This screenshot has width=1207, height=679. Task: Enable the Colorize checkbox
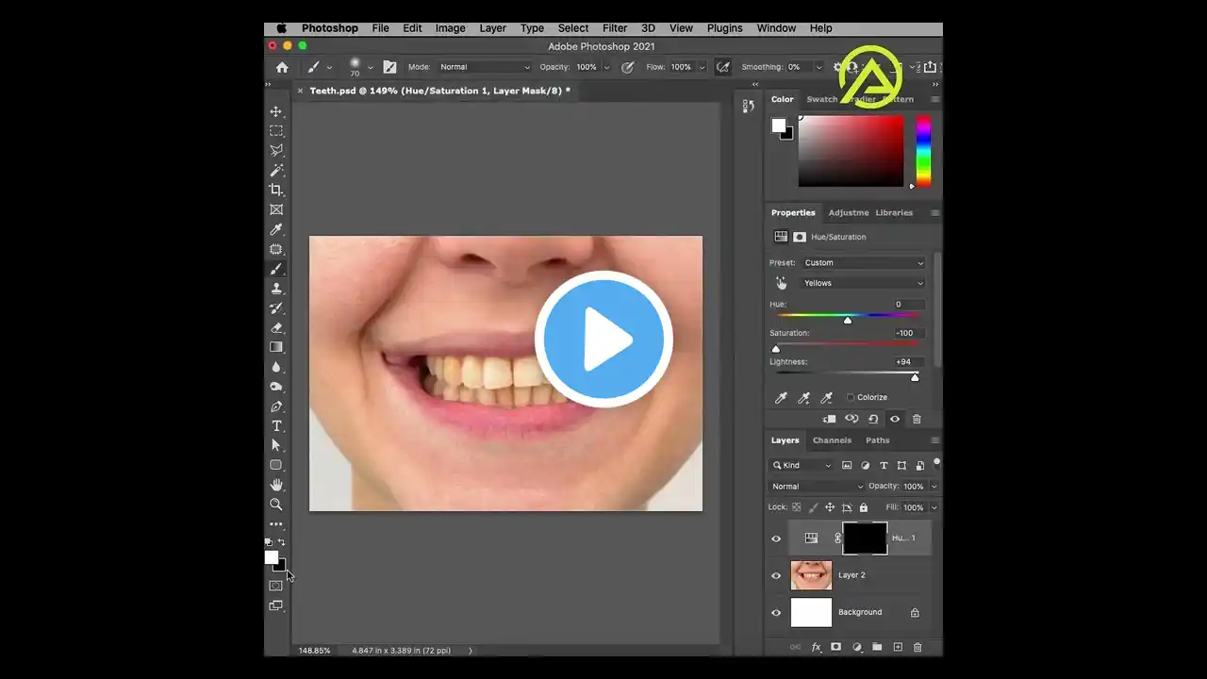851,397
